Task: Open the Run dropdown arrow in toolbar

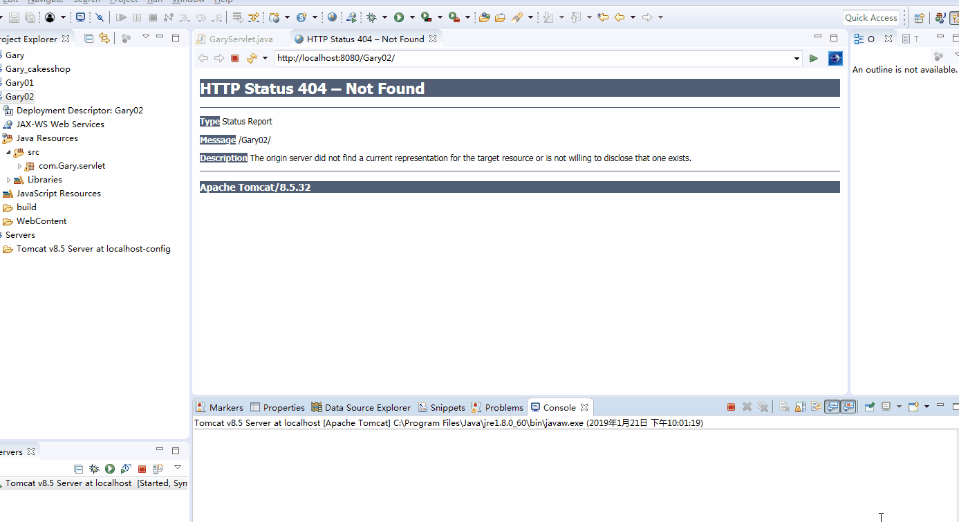Action: click(x=412, y=17)
